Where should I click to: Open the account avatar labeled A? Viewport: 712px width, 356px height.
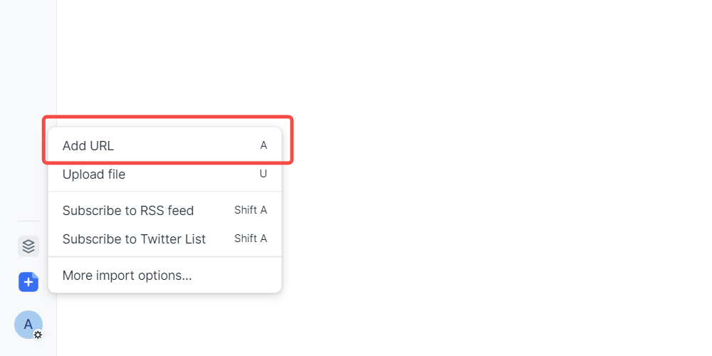pyautogui.click(x=28, y=324)
